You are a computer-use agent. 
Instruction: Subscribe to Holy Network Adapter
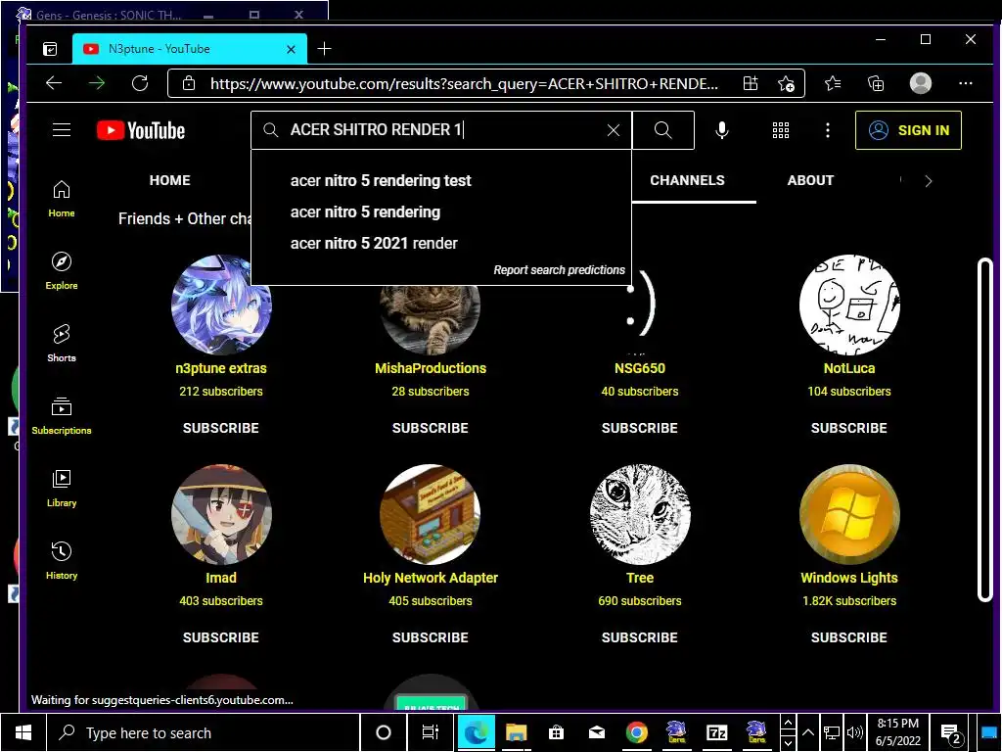coord(431,637)
